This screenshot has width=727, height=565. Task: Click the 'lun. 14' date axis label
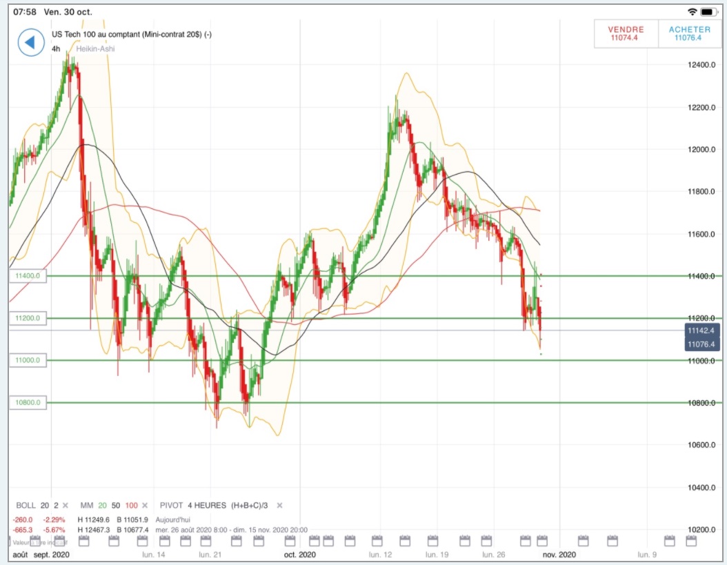click(x=153, y=555)
